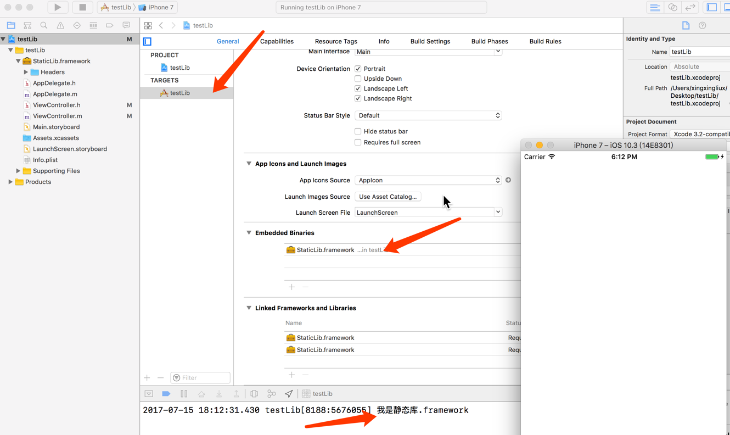Show the Quick Help inspector icon
Viewport: 730px width, 435px height.
pyautogui.click(x=703, y=25)
